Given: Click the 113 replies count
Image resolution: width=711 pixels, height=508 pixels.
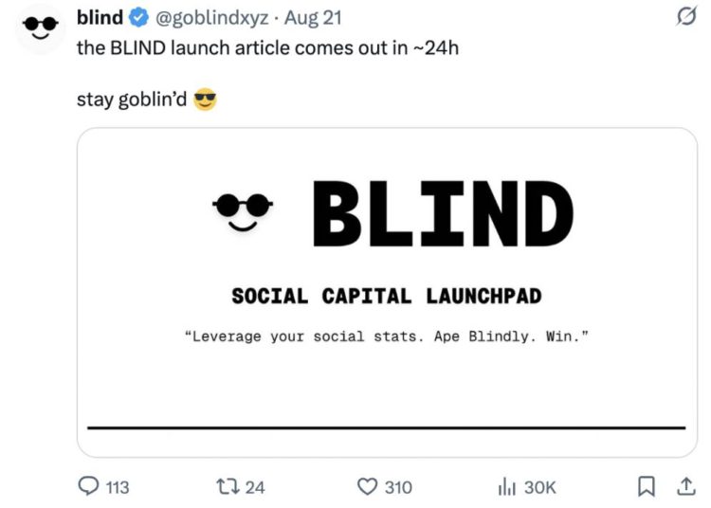Looking at the screenshot, I should tap(117, 487).
